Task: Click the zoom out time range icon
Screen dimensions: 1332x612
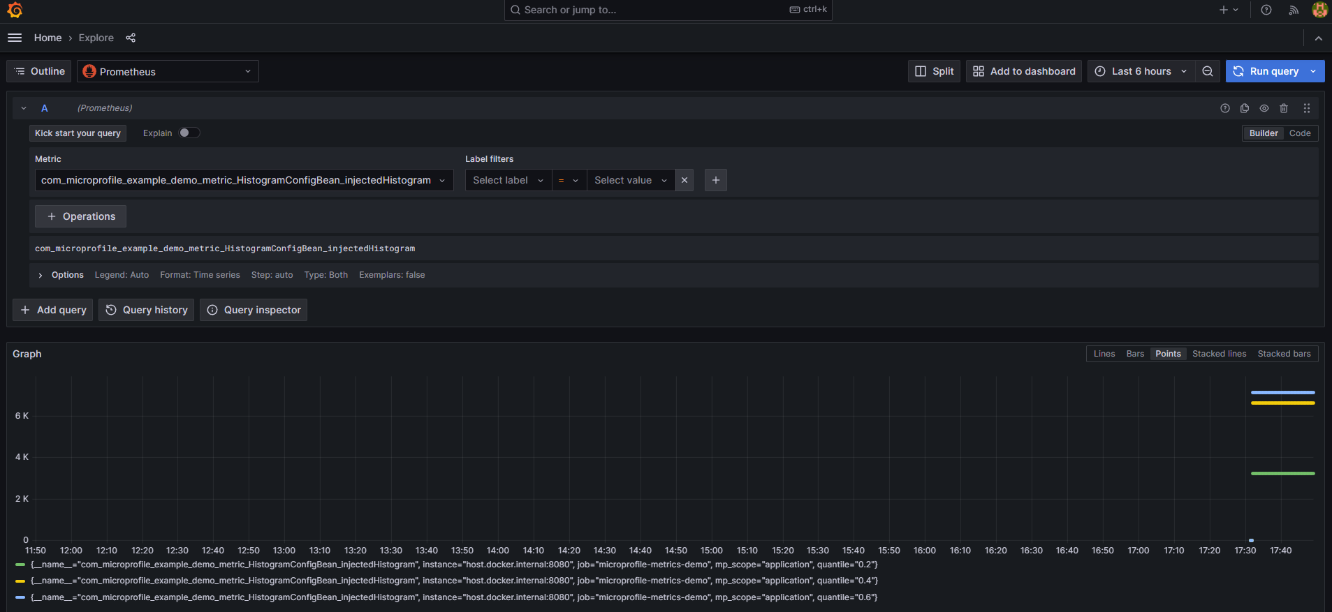Action: click(1208, 71)
